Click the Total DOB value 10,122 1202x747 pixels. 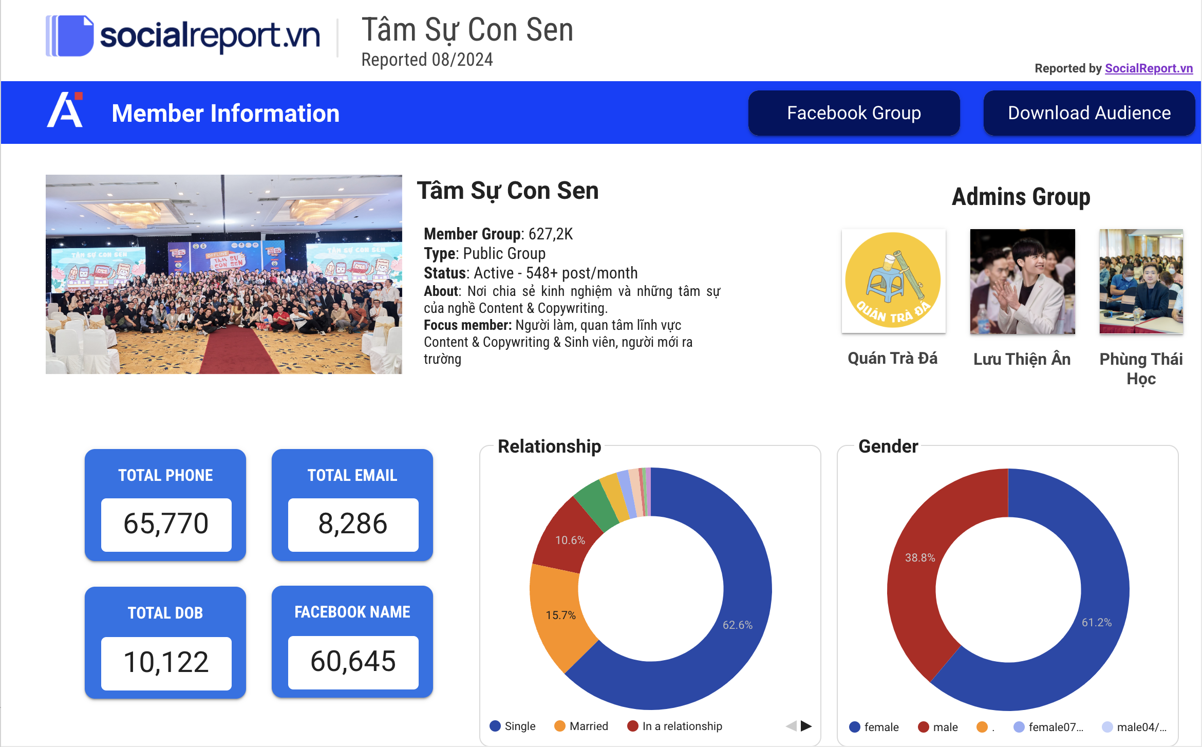166,662
